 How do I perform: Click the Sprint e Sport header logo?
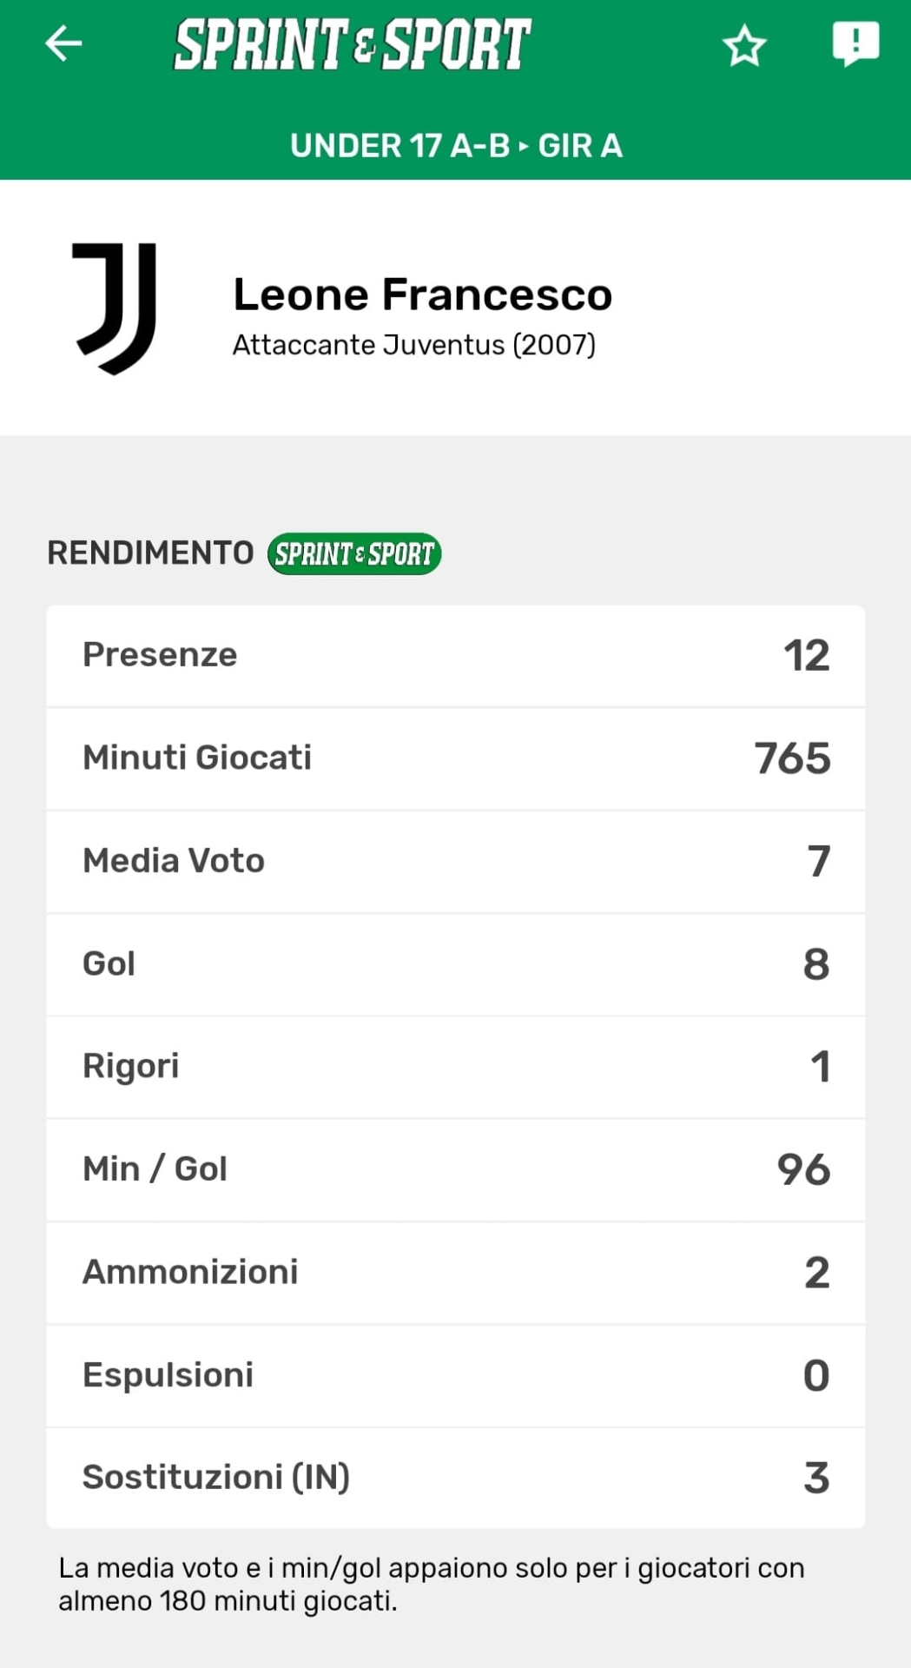click(352, 44)
